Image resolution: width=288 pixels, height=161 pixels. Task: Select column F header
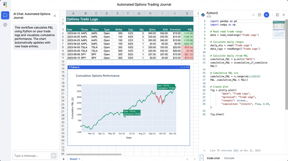coord(128,13)
